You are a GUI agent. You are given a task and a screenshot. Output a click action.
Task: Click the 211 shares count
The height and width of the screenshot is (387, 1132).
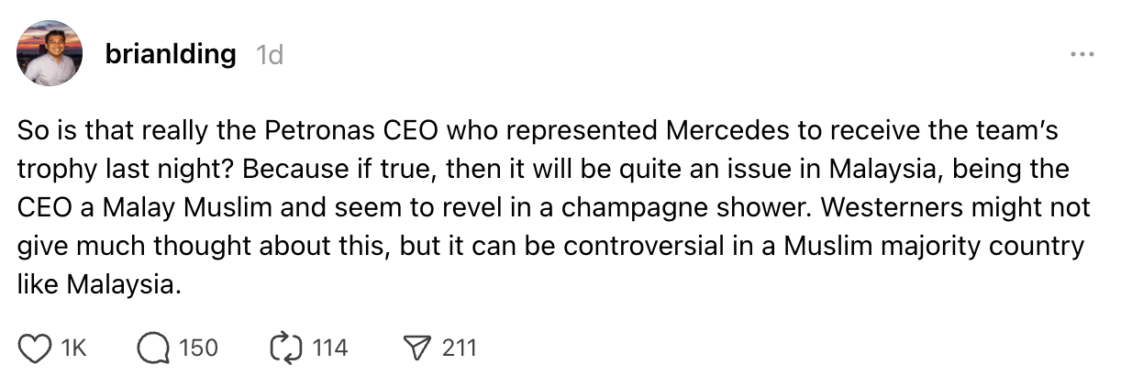click(x=460, y=348)
